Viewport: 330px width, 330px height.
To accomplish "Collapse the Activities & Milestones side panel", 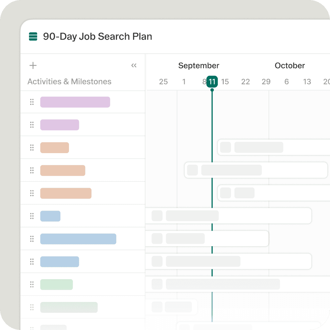I will [x=134, y=65].
